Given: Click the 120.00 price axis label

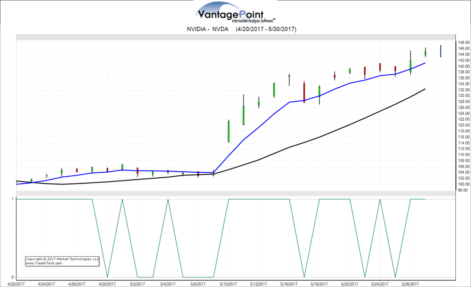Looking at the screenshot, I should pyautogui.click(x=464, y=125).
